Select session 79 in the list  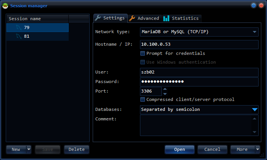[37, 27]
